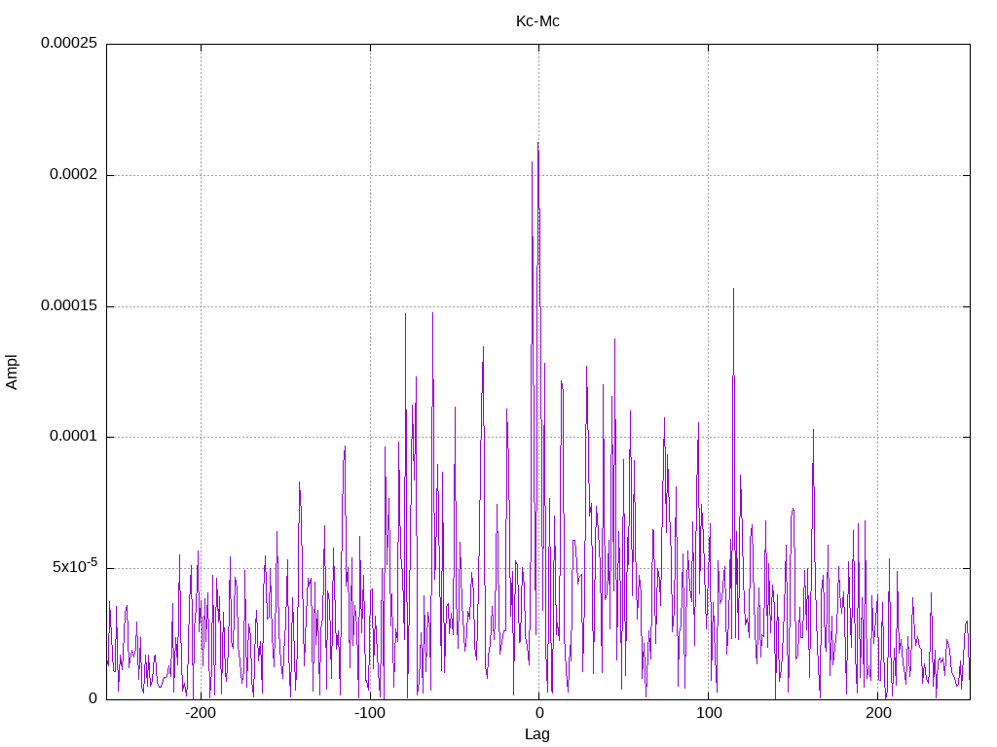
Task: Click the 0.0002 y-axis tick label
Action: coord(74,175)
